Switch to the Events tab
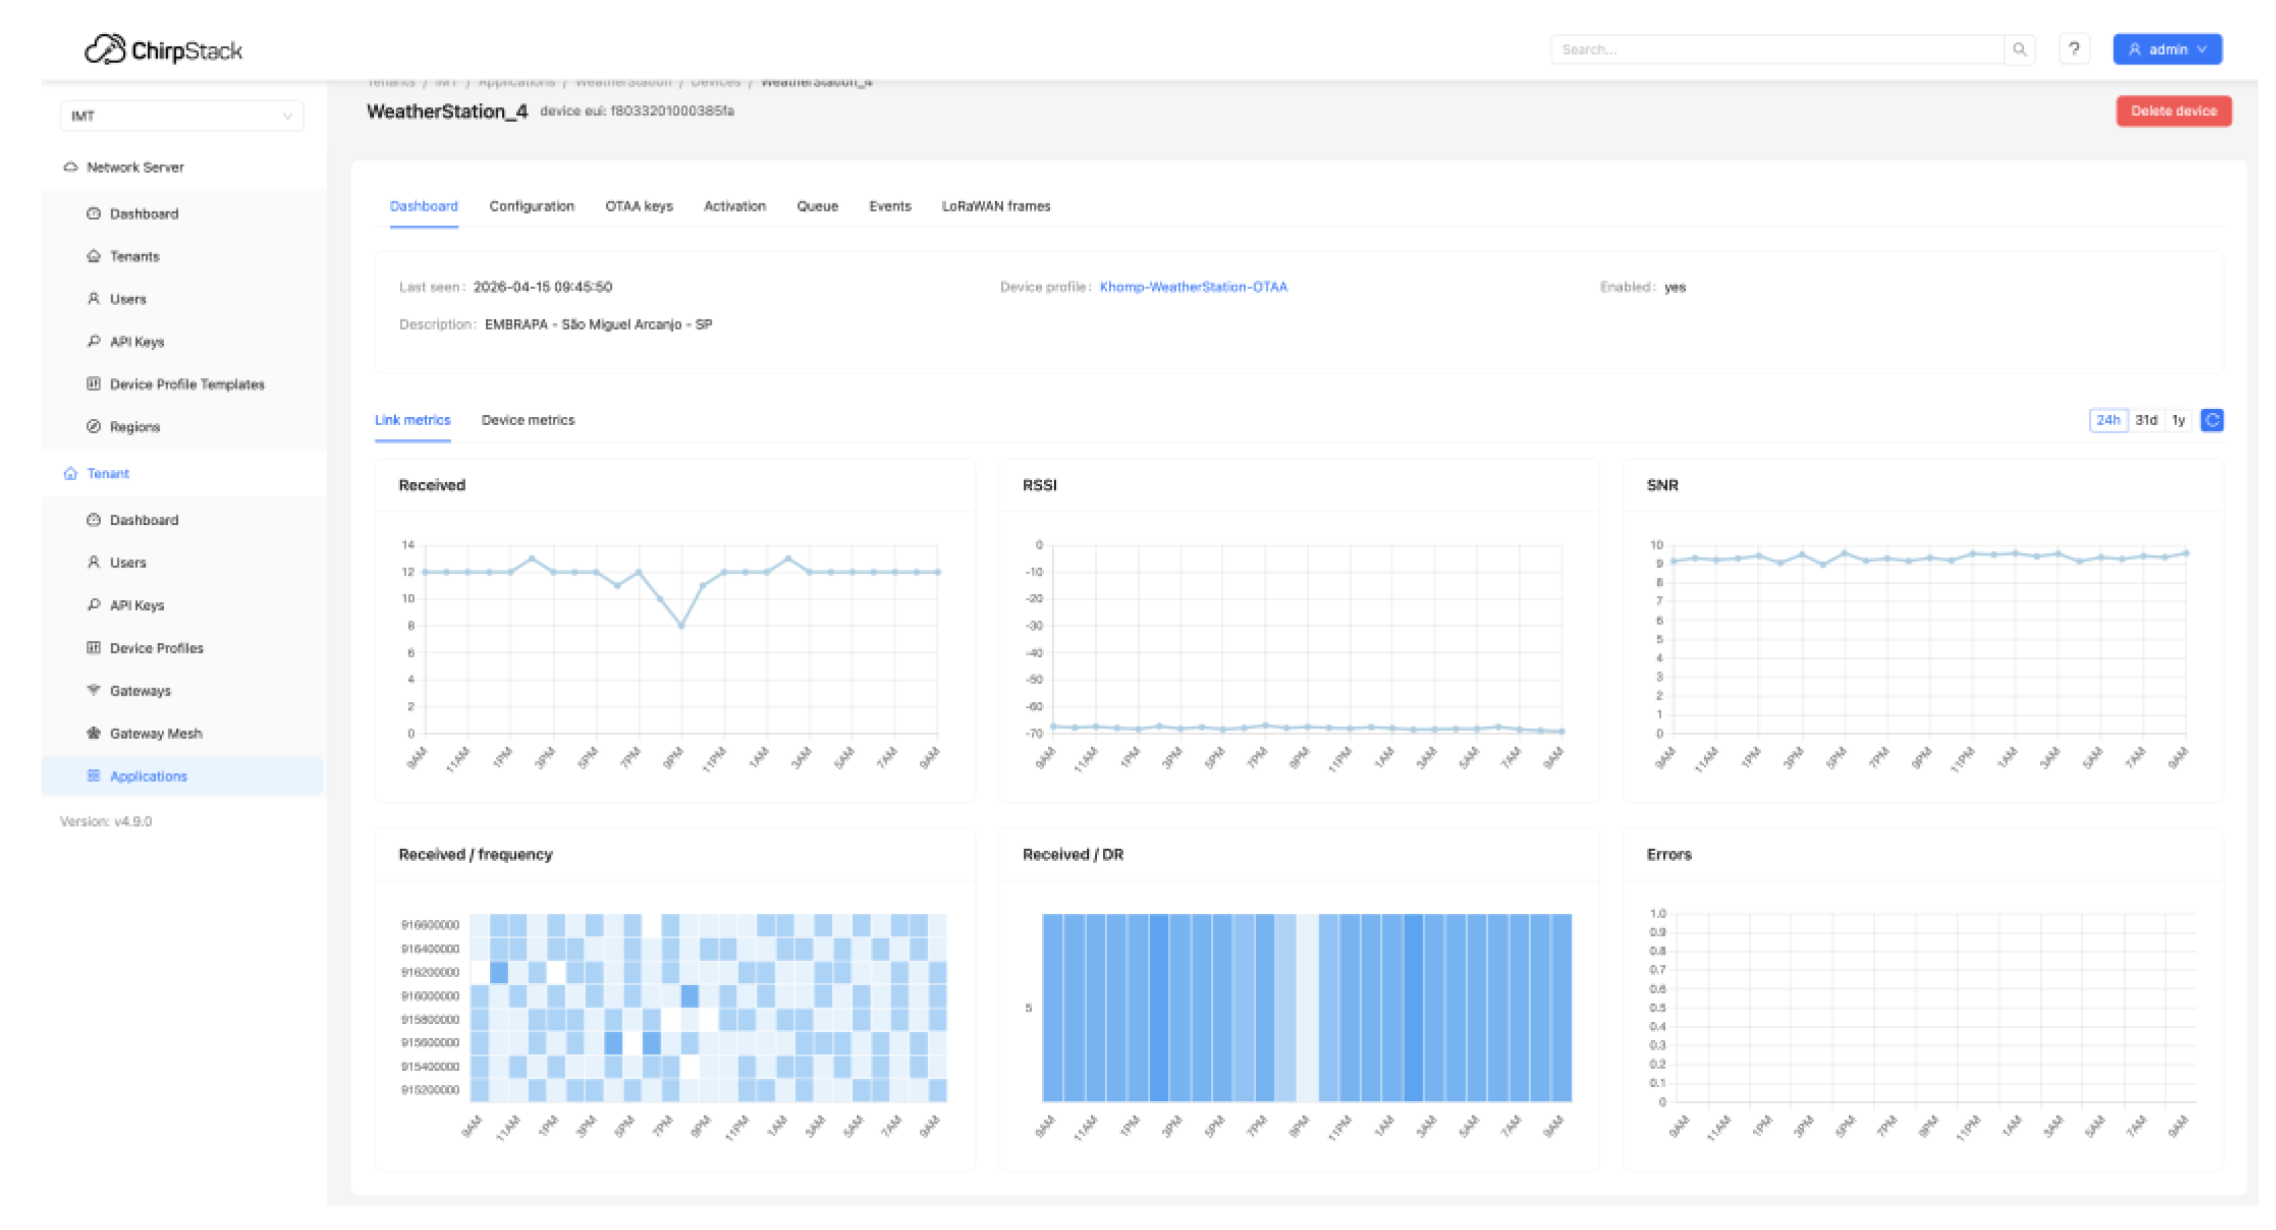 click(890, 205)
